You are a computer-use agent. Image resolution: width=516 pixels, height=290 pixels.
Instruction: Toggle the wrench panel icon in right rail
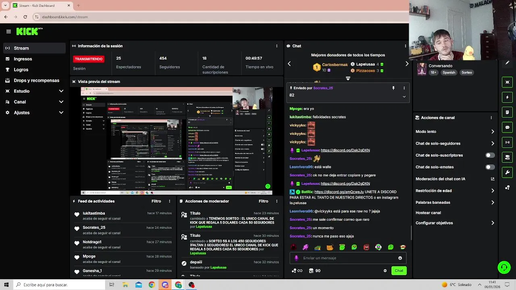click(x=507, y=172)
